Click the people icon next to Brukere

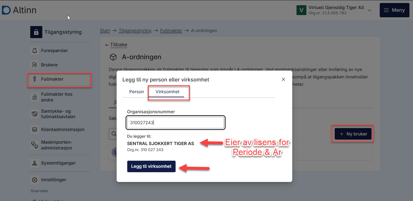[x=35, y=65]
